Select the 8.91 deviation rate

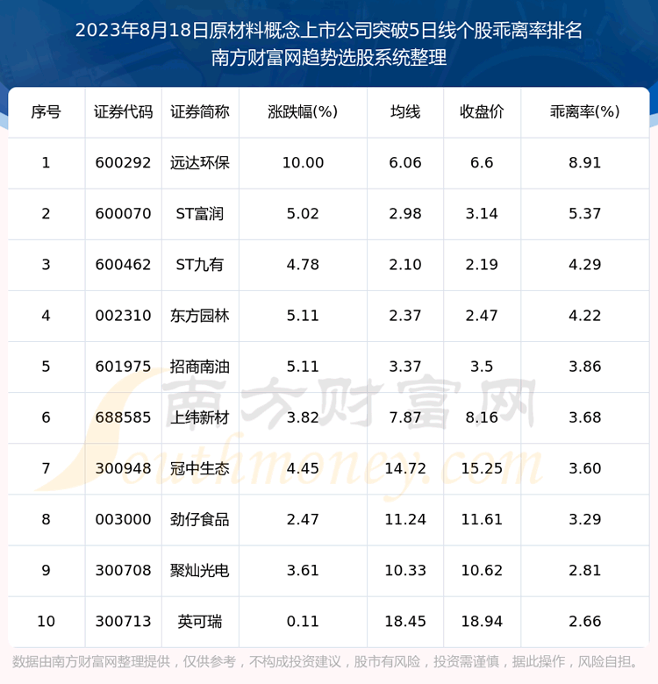coord(584,163)
